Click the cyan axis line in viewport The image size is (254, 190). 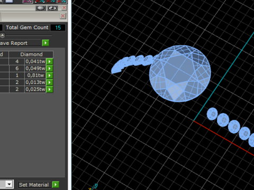tap(224, 77)
